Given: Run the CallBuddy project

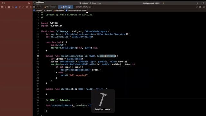Looking at the screenshot, I should [29, 3].
